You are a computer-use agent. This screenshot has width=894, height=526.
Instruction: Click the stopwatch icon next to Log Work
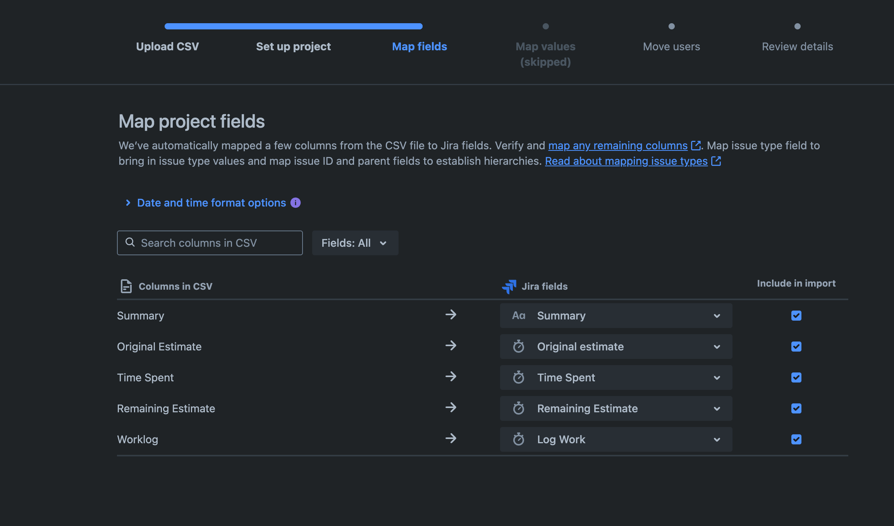(x=519, y=439)
